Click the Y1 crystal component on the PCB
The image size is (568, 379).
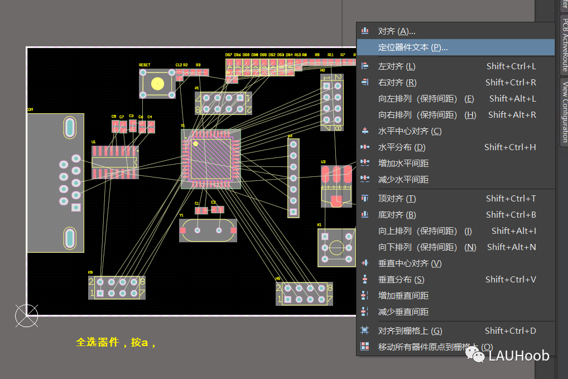pyautogui.click(x=208, y=230)
